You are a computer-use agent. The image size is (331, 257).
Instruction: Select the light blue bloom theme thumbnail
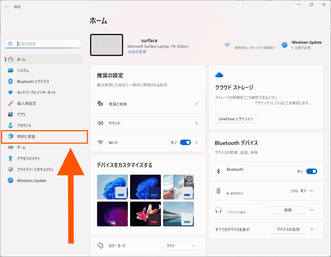click(112, 187)
